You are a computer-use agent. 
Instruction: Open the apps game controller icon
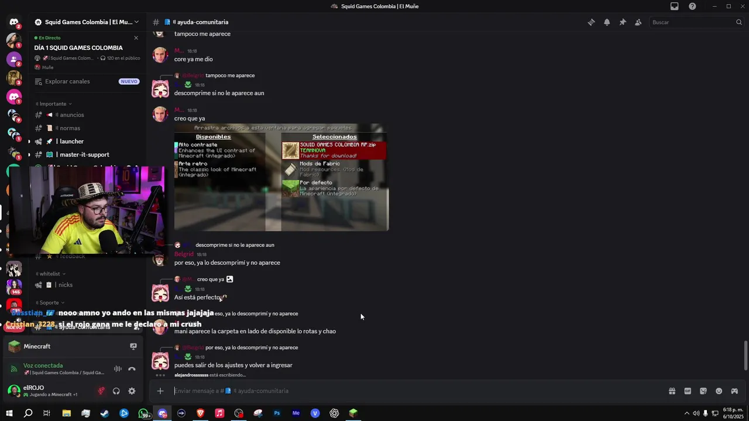734,391
